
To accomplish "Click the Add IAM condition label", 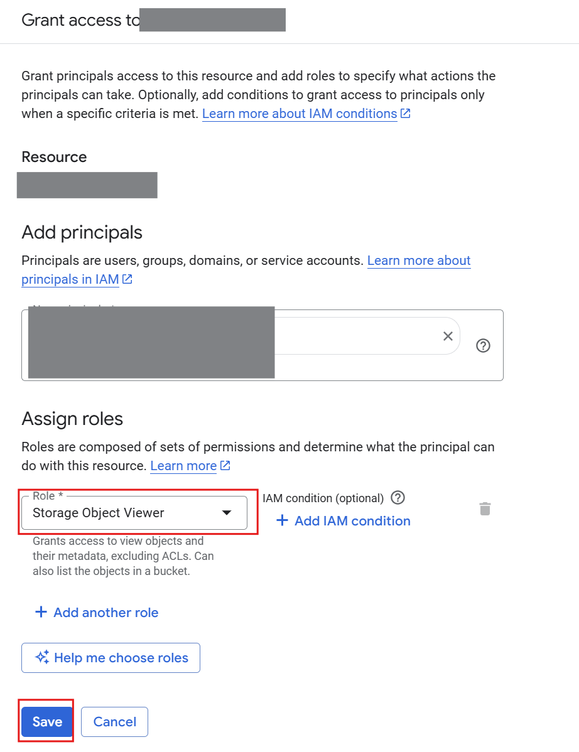I will 352,521.
